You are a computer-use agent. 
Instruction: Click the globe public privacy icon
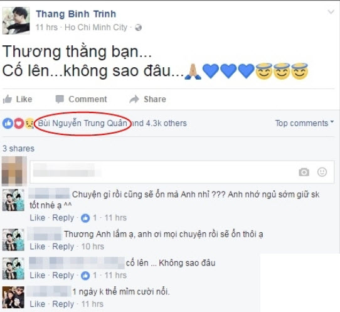(138, 28)
